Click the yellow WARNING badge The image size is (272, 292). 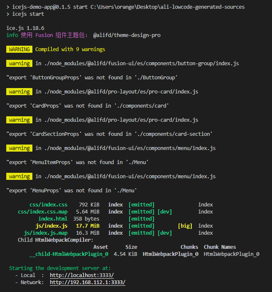tap(19, 49)
